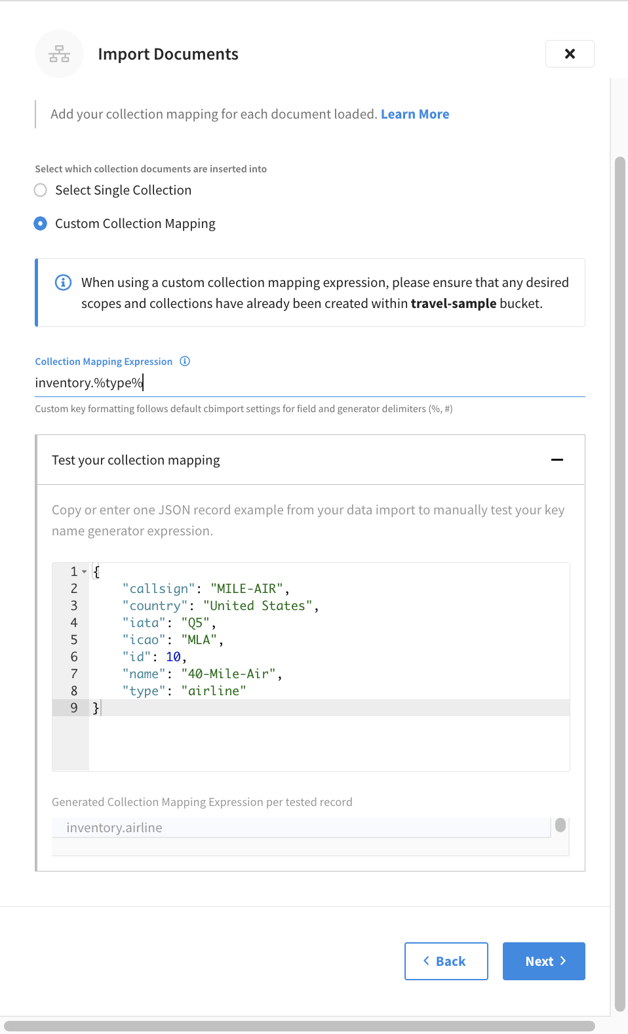Click the travel-sample bucket name text
Screen dimensions: 628x1034
454,303
